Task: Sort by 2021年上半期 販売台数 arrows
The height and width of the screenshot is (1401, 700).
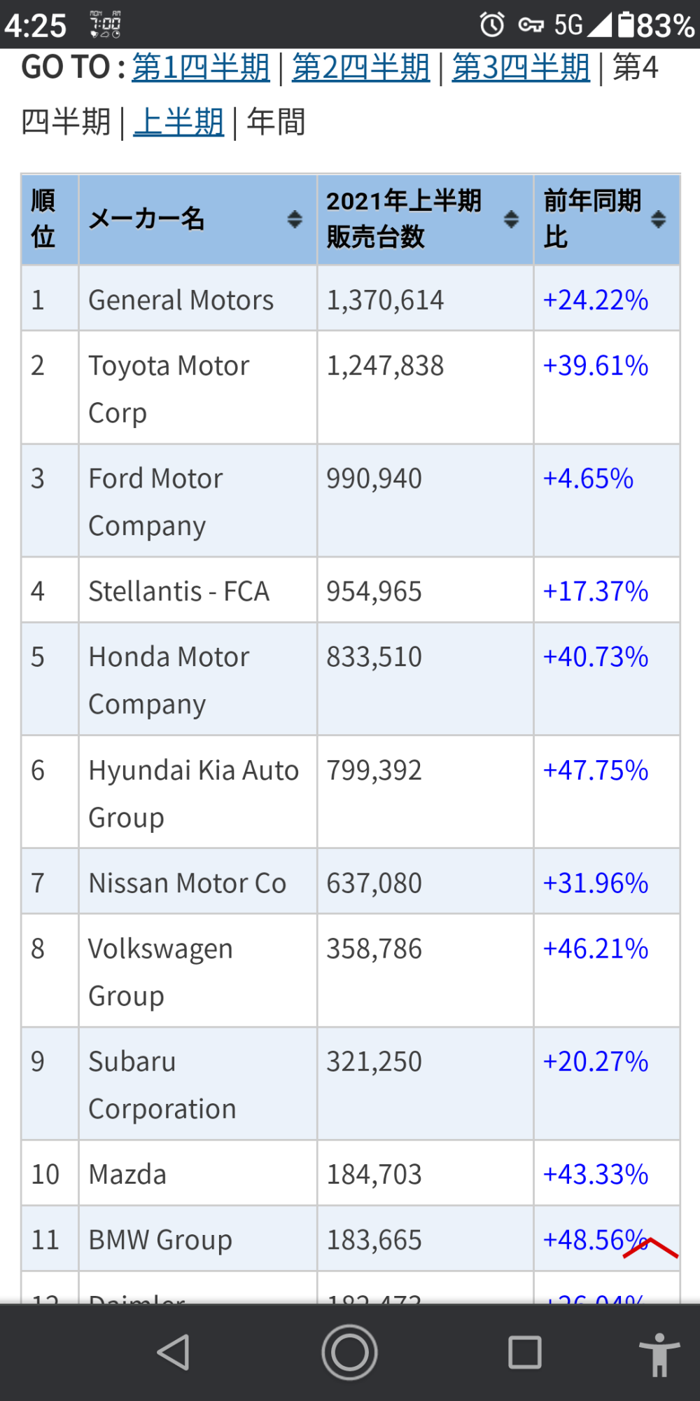Action: pos(512,219)
